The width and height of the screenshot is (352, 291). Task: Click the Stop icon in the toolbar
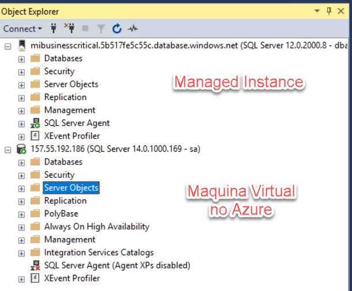pos(85,28)
